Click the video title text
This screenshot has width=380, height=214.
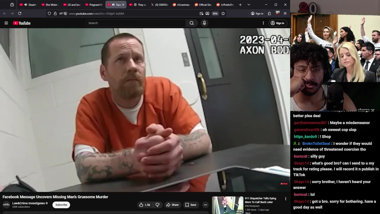click(x=55, y=197)
